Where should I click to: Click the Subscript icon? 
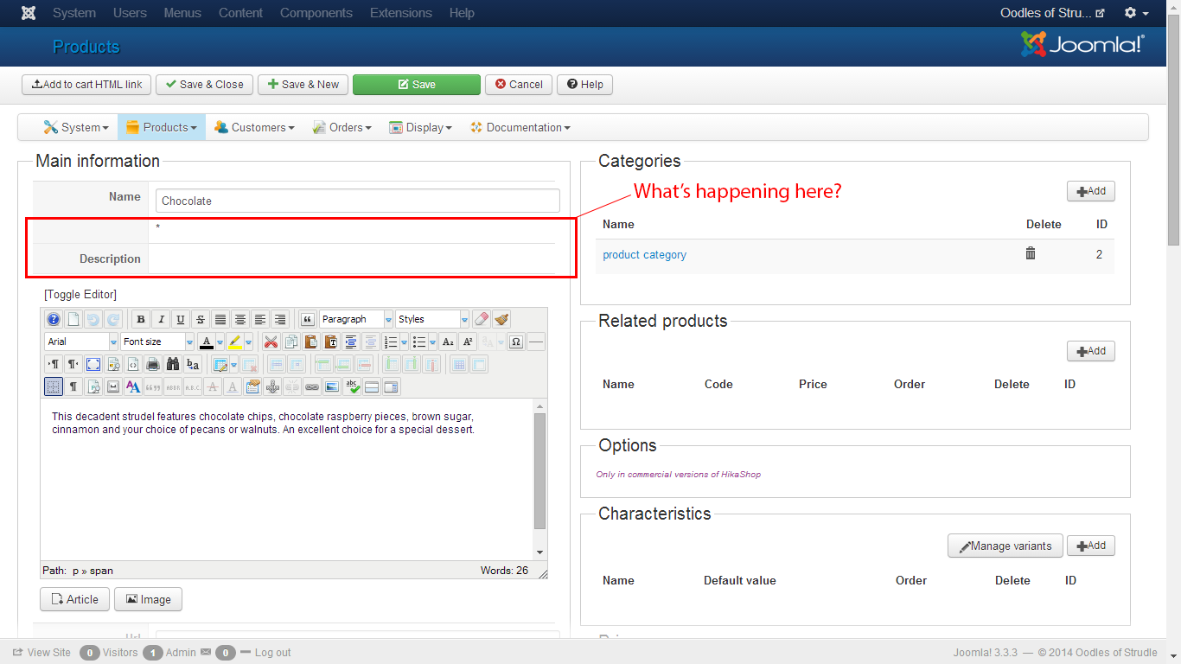(448, 342)
